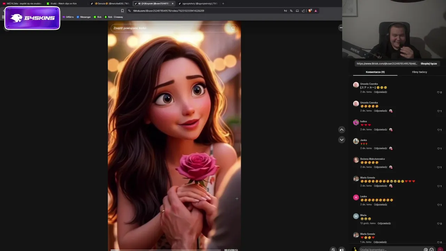
Task: Open Janka's profile avatar
Action: click(x=356, y=141)
